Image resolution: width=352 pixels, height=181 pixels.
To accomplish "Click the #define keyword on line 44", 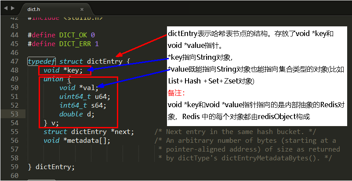I will pos(42,35).
